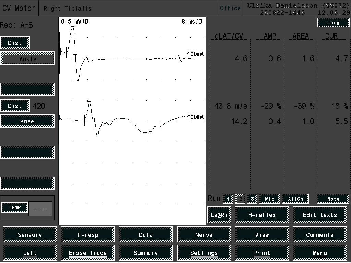Select the empty site field above TEMP
The width and height of the screenshot is (351, 263).
click(27, 184)
